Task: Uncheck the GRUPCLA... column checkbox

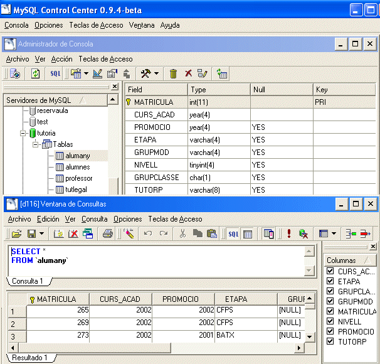Action: (x=330, y=291)
